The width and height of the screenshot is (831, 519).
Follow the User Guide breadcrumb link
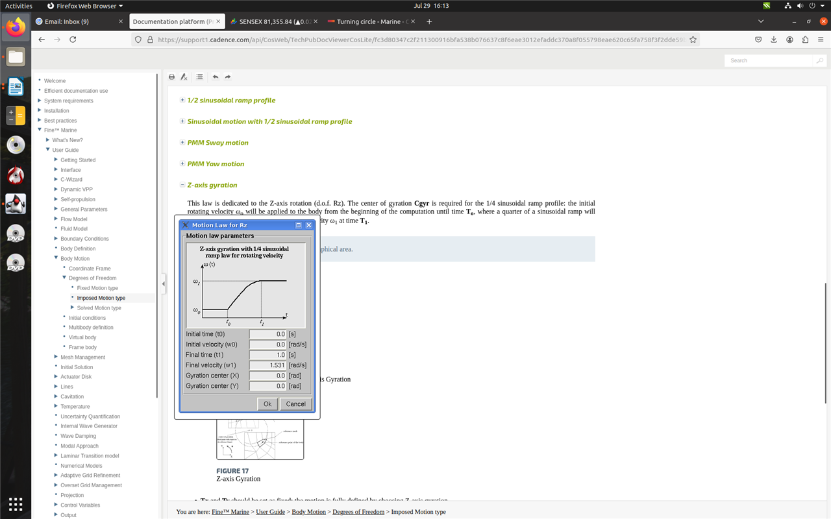(x=270, y=512)
